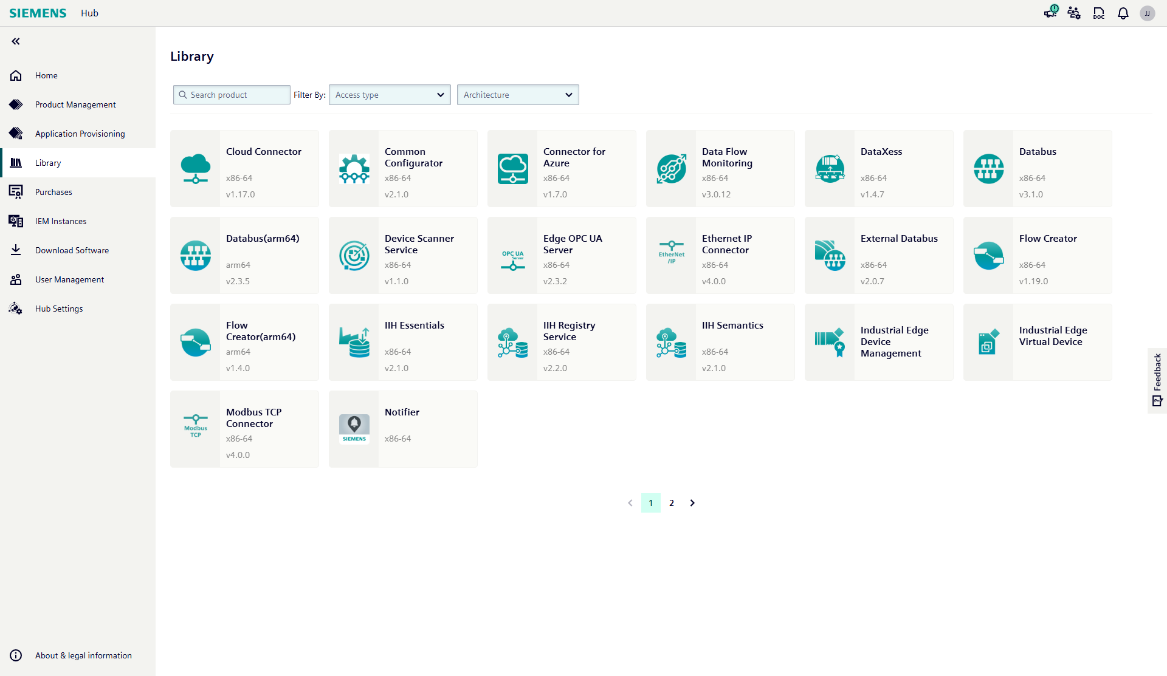Click the Edge OPC UA Server icon
1167x676 pixels.
(x=513, y=259)
